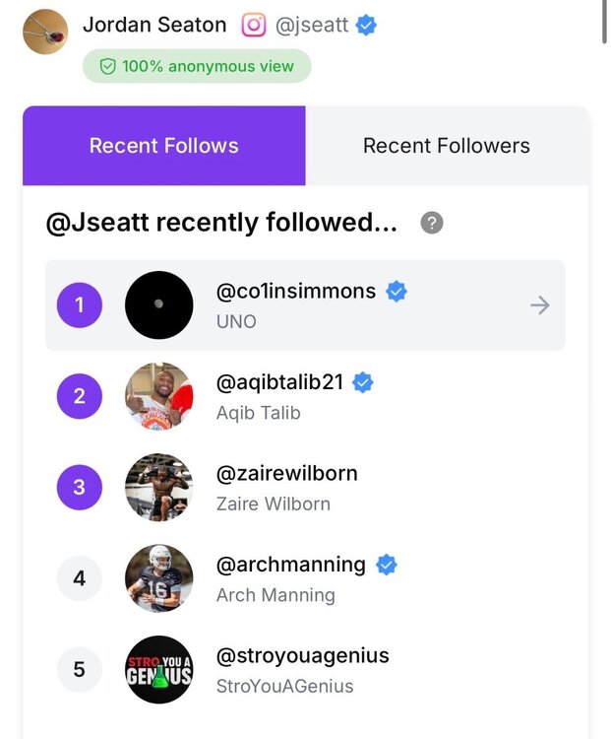Image resolution: width=611 pixels, height=739 pixels.
Task: Click the page scrollbar on the right
Action: click(x=603, y=22)
